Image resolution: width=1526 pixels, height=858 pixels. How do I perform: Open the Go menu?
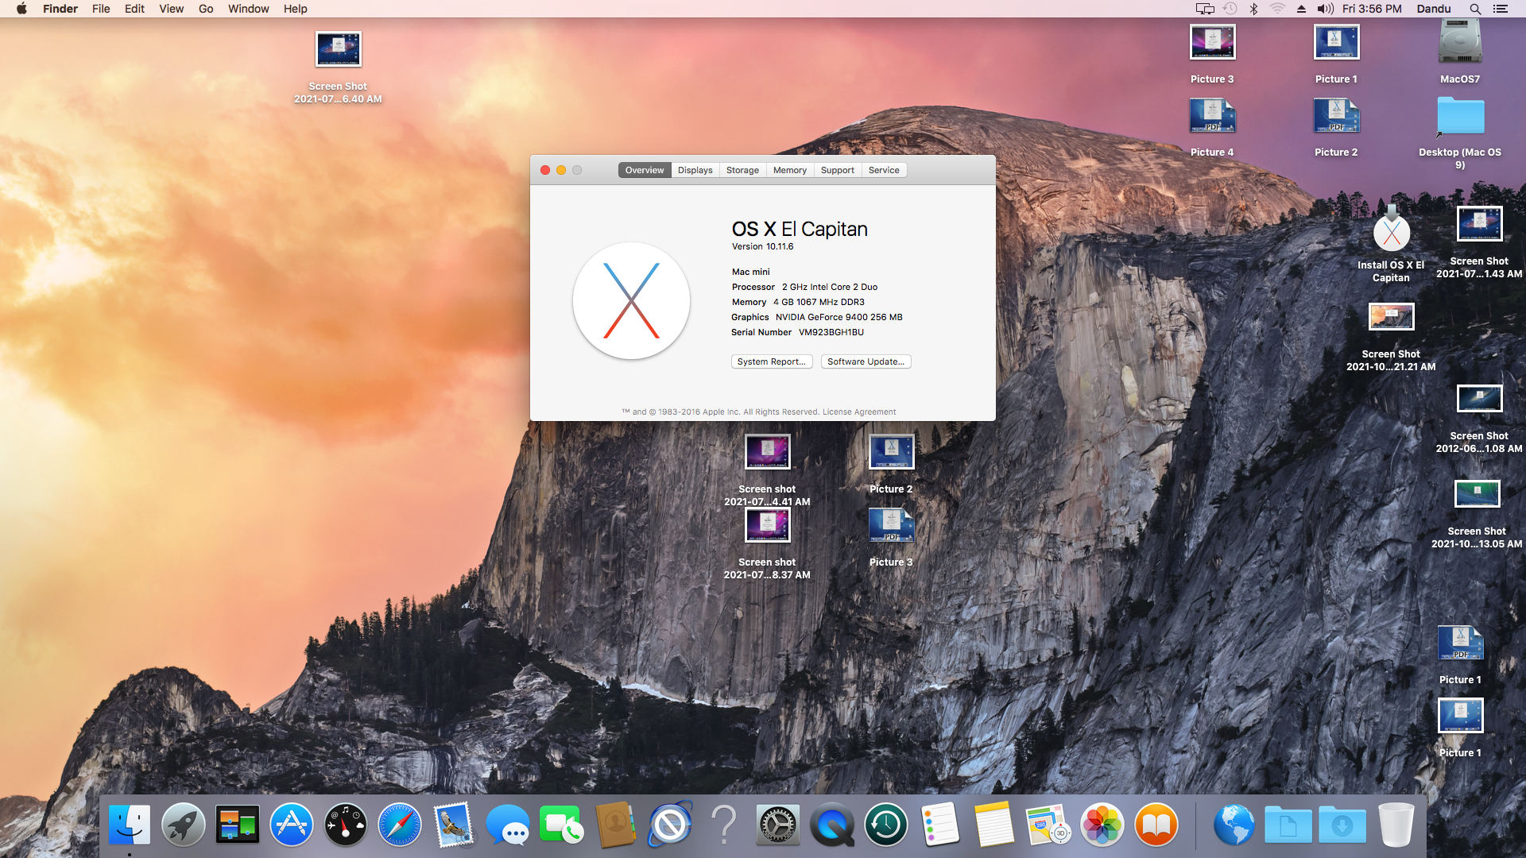pyautogui.click(x=206, y=9)
